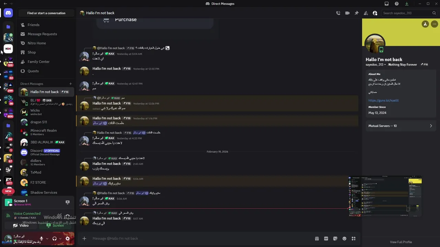Viewport: 440px width, 247px height.
Task: Open the Friends tab
Action: [46, 25]
